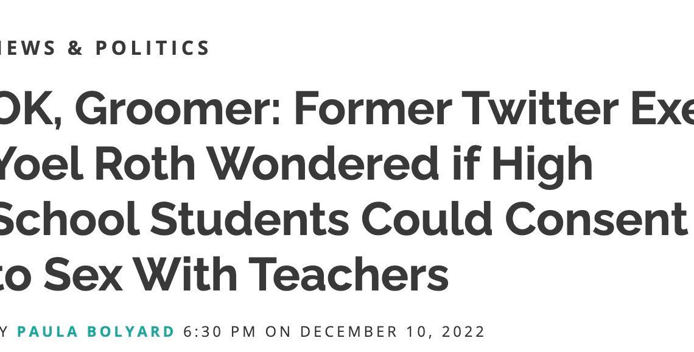Click author name Paula Bolyard

(96, 332)
